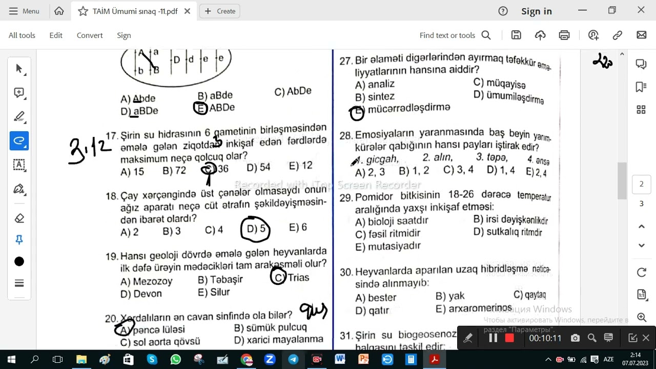Screen dimensions: 656x369
Task: Open the Fill and Sign pen tool
Action: [19, 189]
